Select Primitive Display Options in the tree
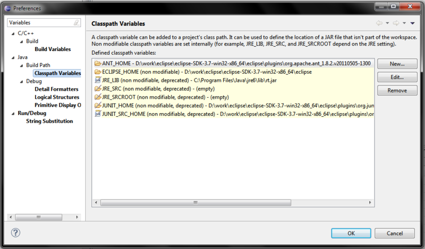 tap(58, 105)
